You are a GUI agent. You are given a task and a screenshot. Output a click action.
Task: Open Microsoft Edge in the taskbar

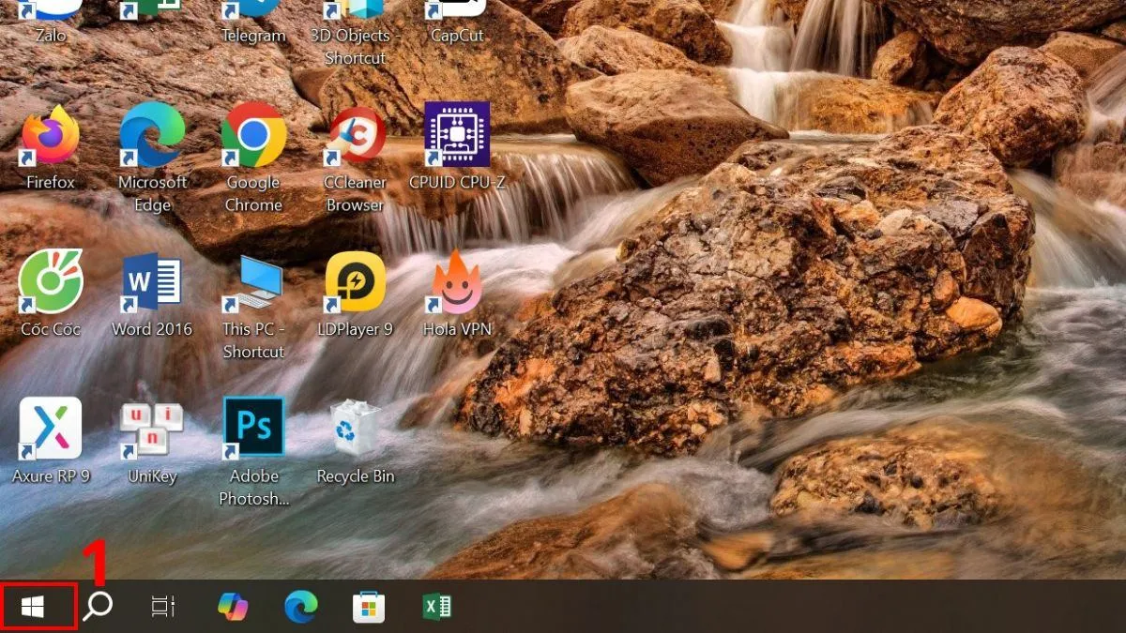coord(300,607)
